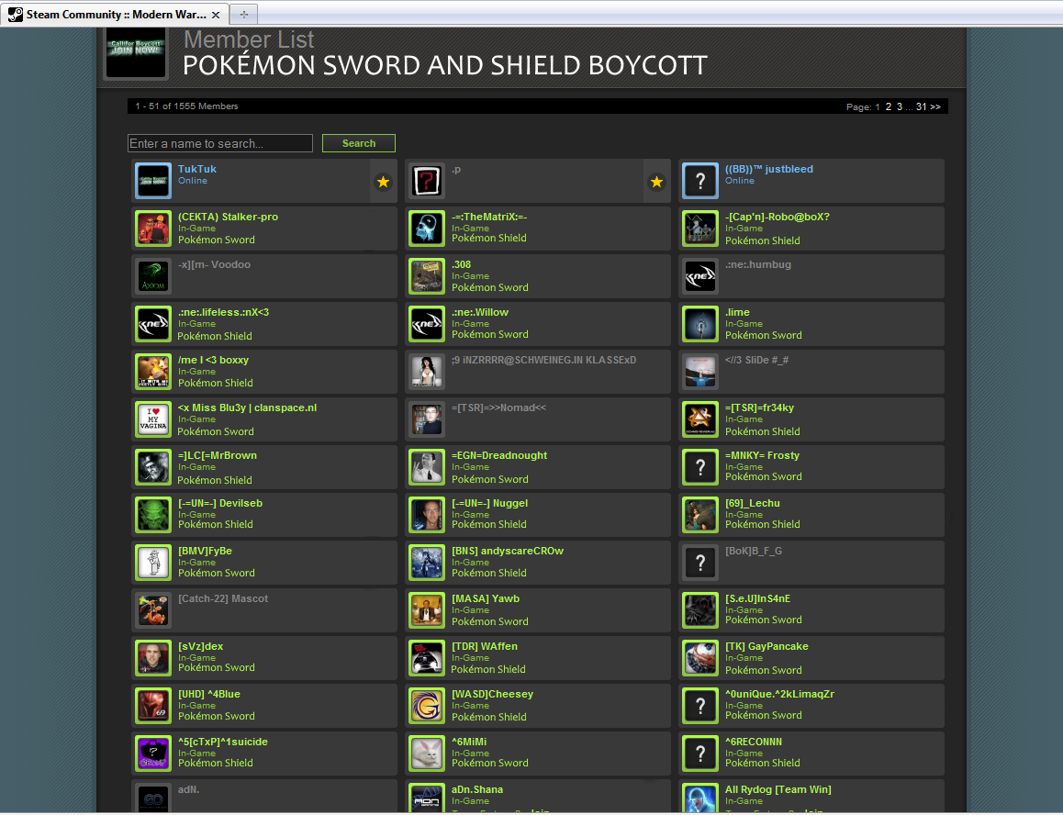The height and width of the screenshot is (815, 1063).
Task: Open <x Miss Blu3y | clanspace.nl link
Action: click(x=248, y=407)
